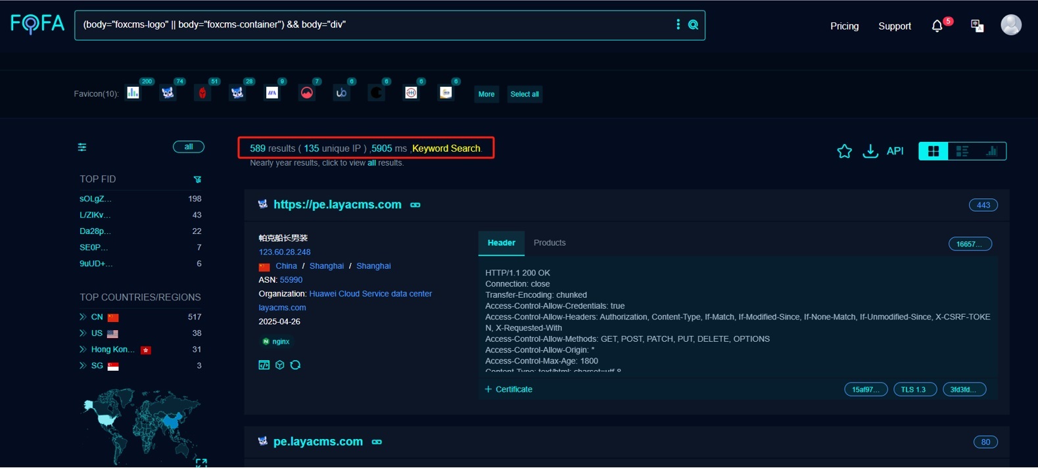Click the search magnifier icon in query bar

coord(693,25)
